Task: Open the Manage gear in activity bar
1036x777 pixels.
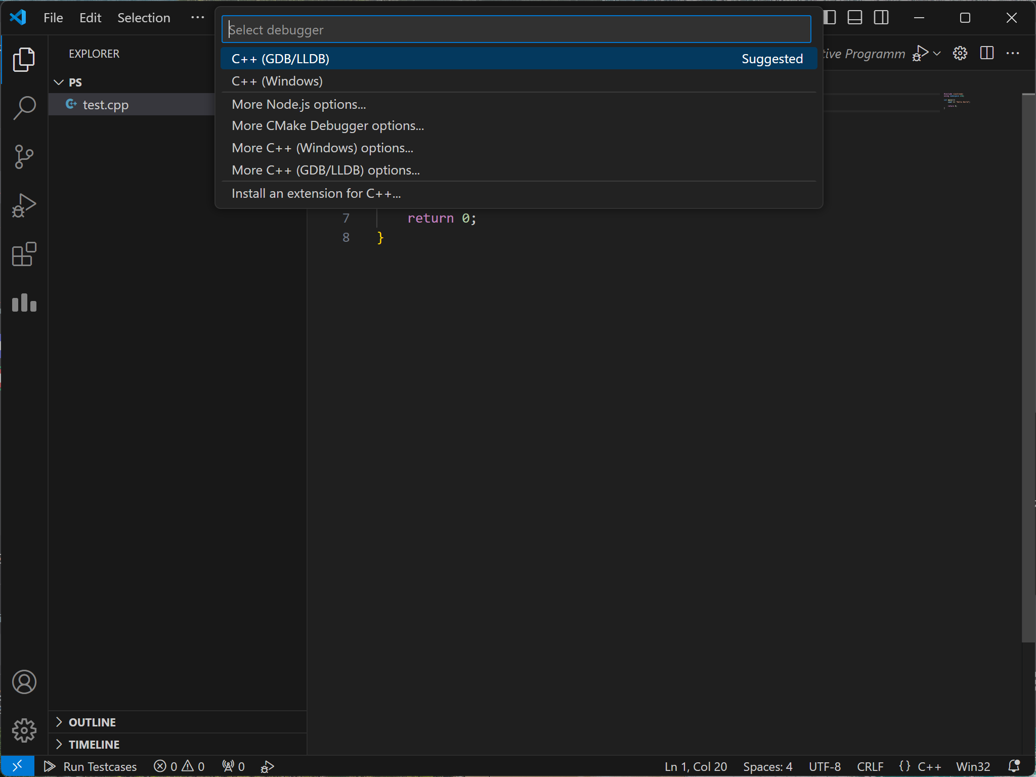Action: click(24, 730)
